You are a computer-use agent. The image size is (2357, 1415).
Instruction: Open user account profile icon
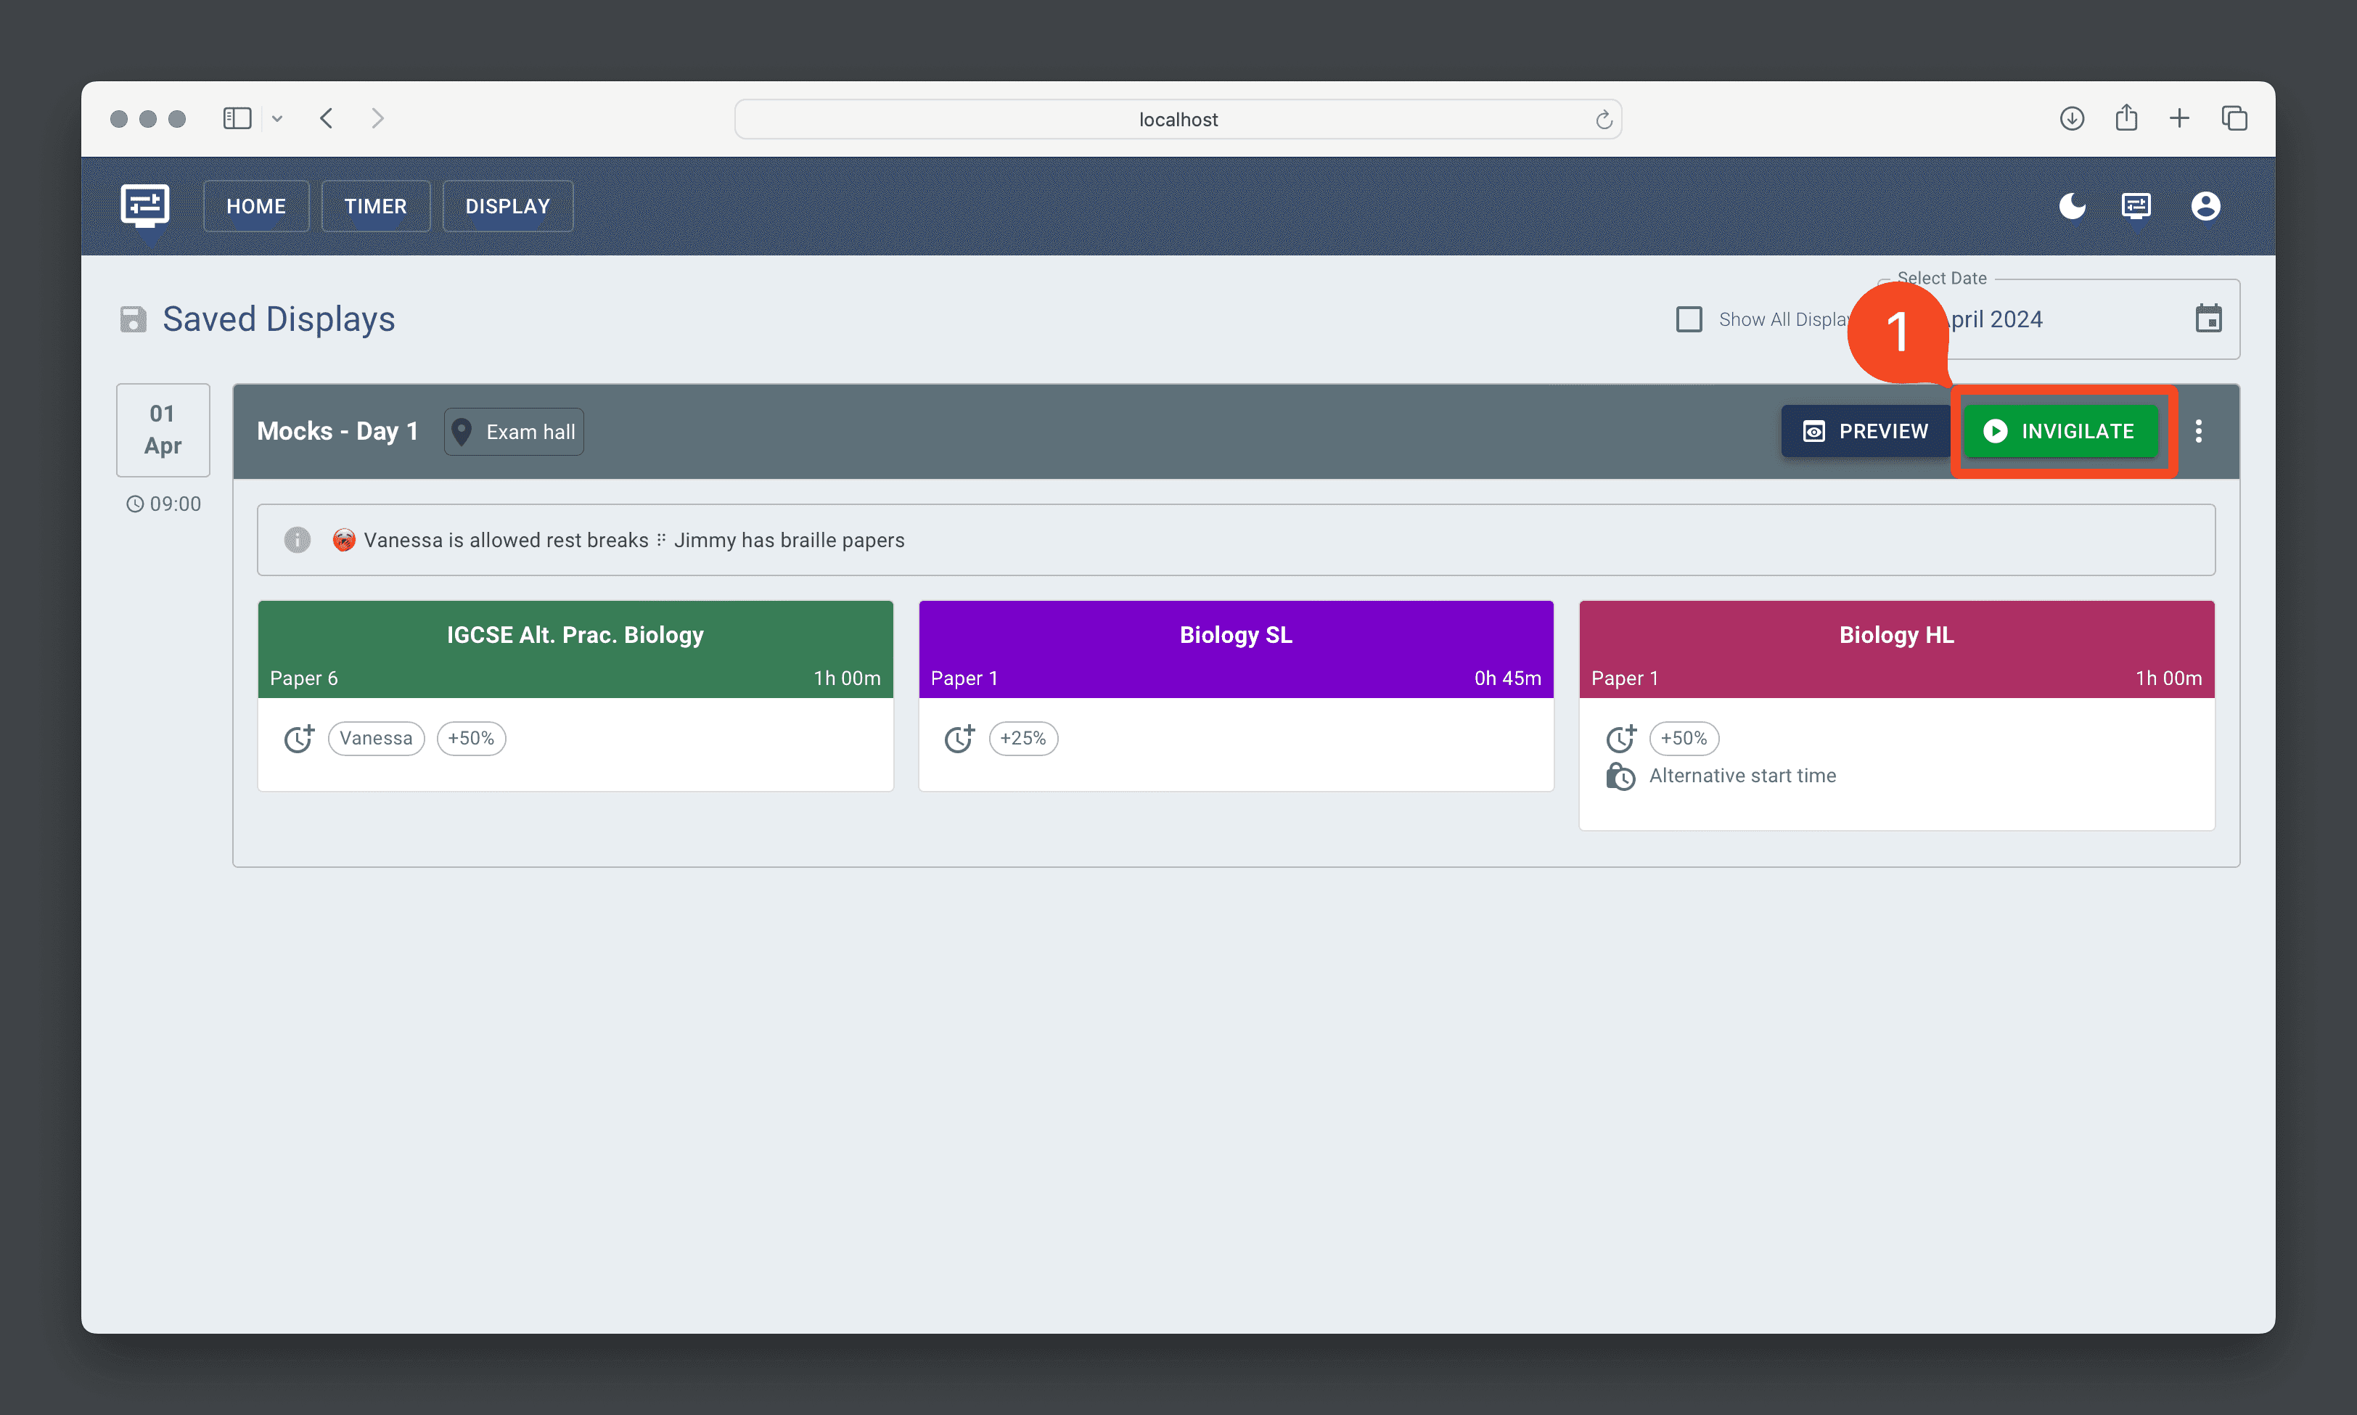click(x=2205, y=206)
